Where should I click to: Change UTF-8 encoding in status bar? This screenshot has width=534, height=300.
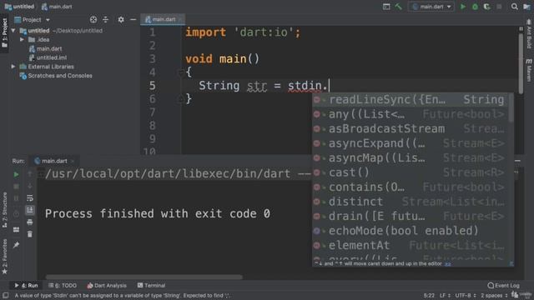point(466,295)
